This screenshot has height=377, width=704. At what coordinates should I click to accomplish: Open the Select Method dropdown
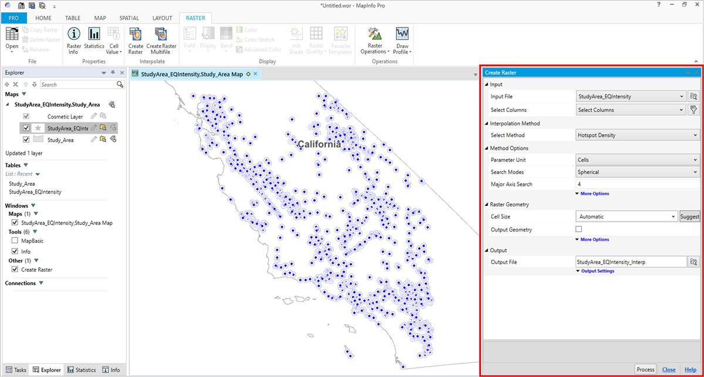pos(638,135)
